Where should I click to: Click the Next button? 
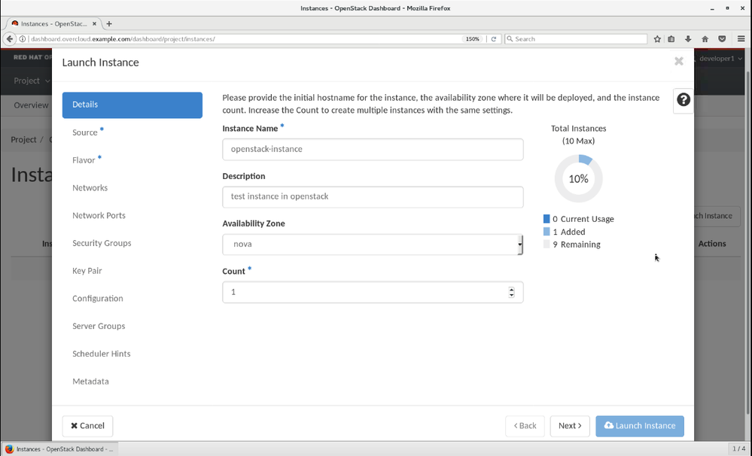click(570, 426)
